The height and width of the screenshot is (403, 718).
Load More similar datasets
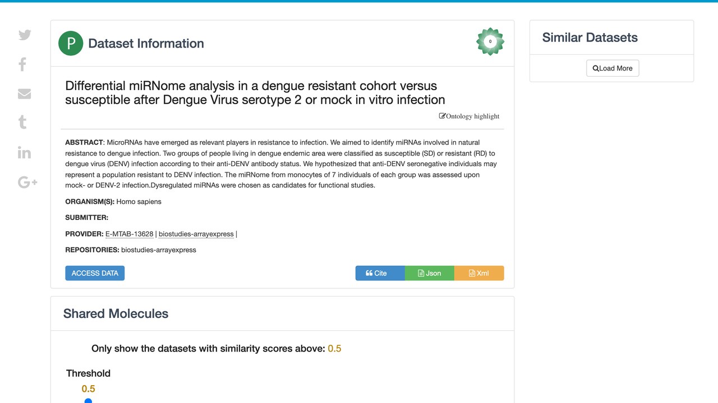click(613, 68)
